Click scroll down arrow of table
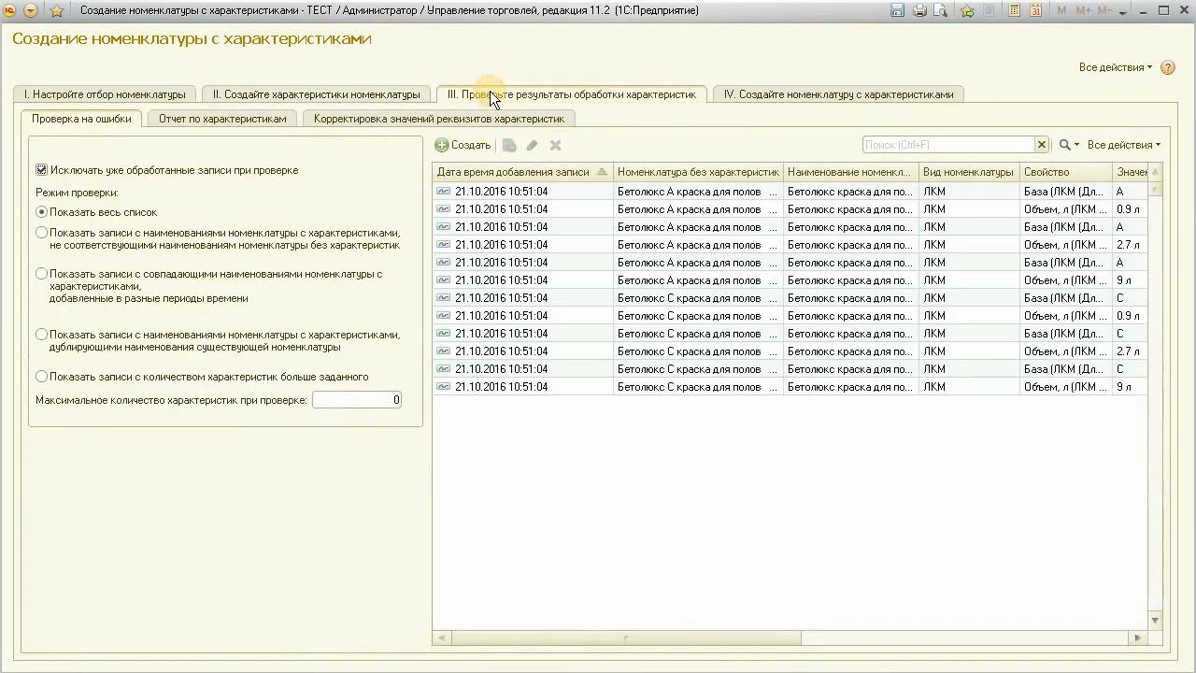 pos(1156,621)
